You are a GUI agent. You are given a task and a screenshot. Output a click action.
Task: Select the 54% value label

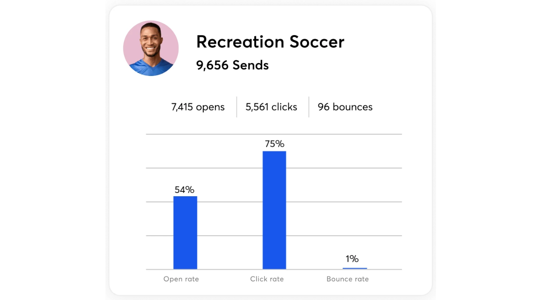[184, 190]
